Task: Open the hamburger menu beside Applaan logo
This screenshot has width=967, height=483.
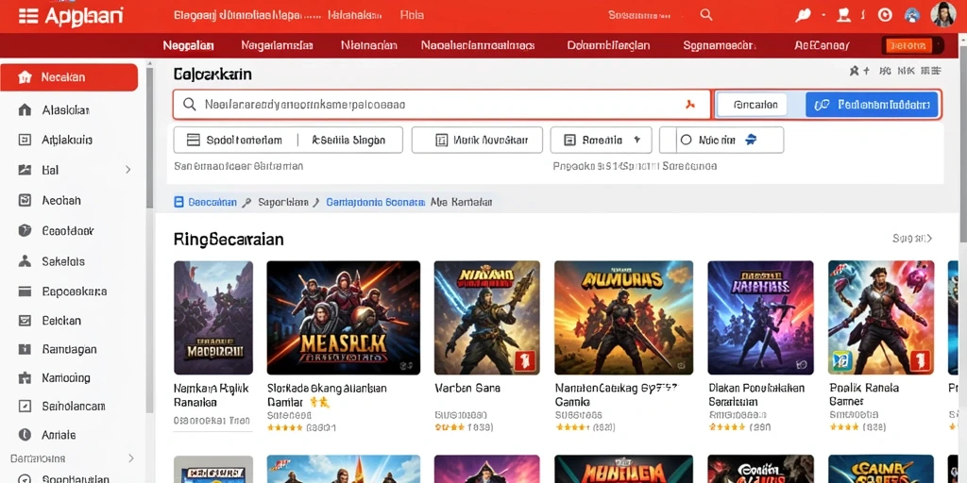Action: (28, 15)
